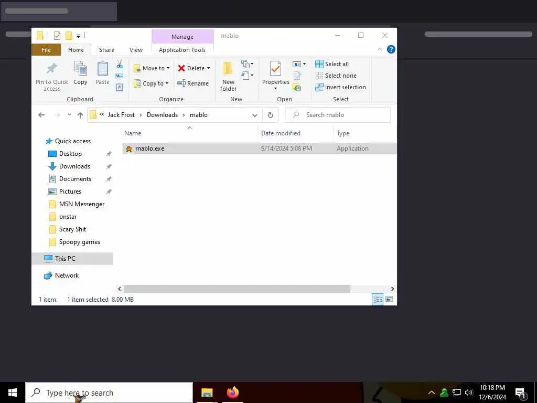The width and height of the screenshot is (537, 403).
Task: Open Desktop in navigation pane
Action: 70,154
